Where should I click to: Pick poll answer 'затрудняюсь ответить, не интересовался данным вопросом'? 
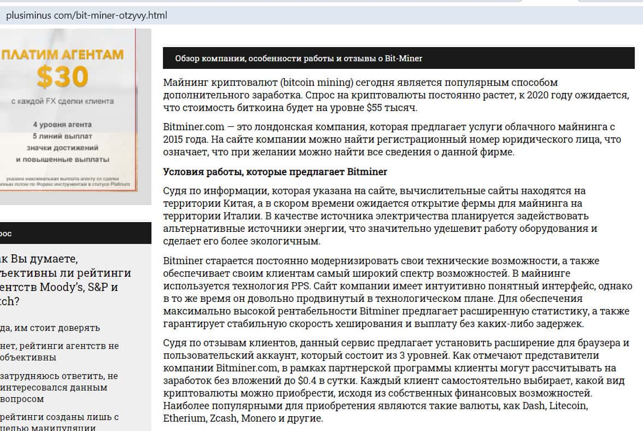pyautogui.click(x=59, y=387)
